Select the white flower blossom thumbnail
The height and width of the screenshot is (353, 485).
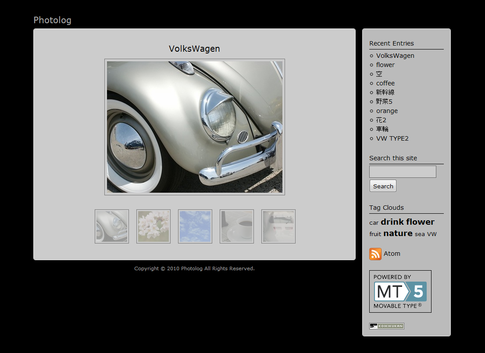pos(153,226)
